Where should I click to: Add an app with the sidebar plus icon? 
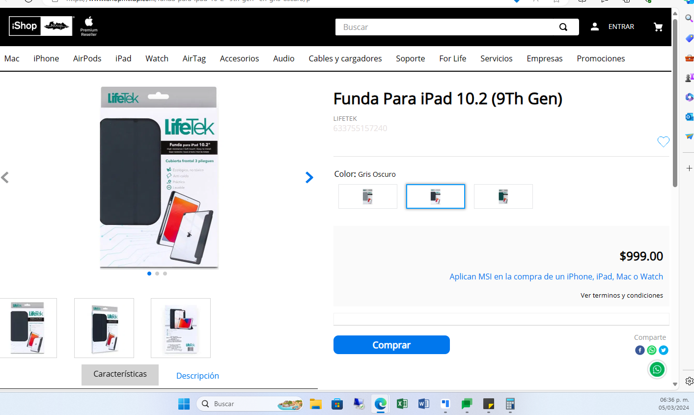pyautogui.click(x=689, y=168)
